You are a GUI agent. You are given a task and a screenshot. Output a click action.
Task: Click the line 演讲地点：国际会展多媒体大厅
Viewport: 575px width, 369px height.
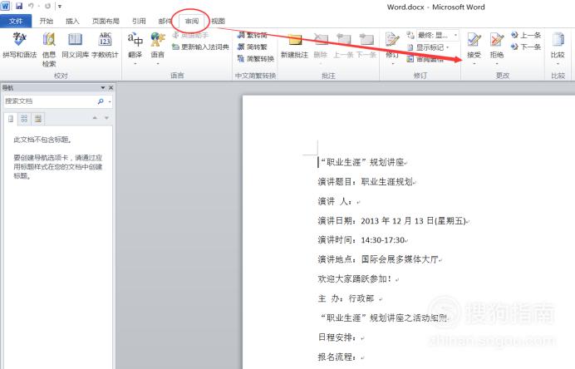(380, 259)
